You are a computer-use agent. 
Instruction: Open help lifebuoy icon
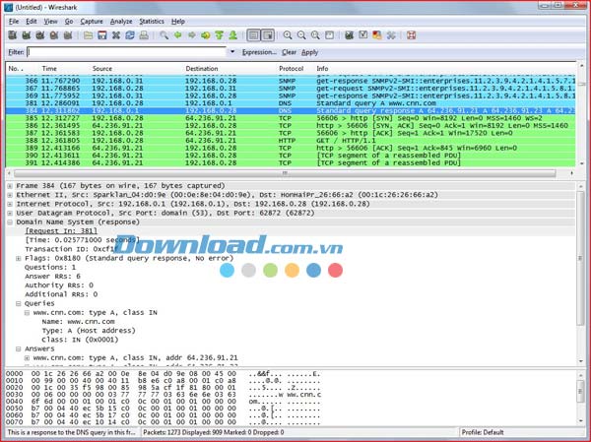(412, 35)
